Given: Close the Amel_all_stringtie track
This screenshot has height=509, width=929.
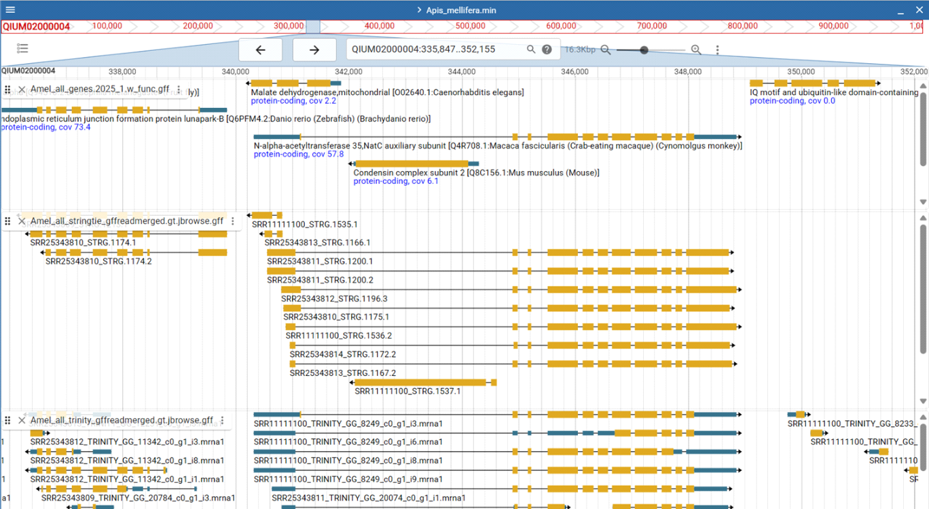Looking at the screenshot, I should click(21, 221).
